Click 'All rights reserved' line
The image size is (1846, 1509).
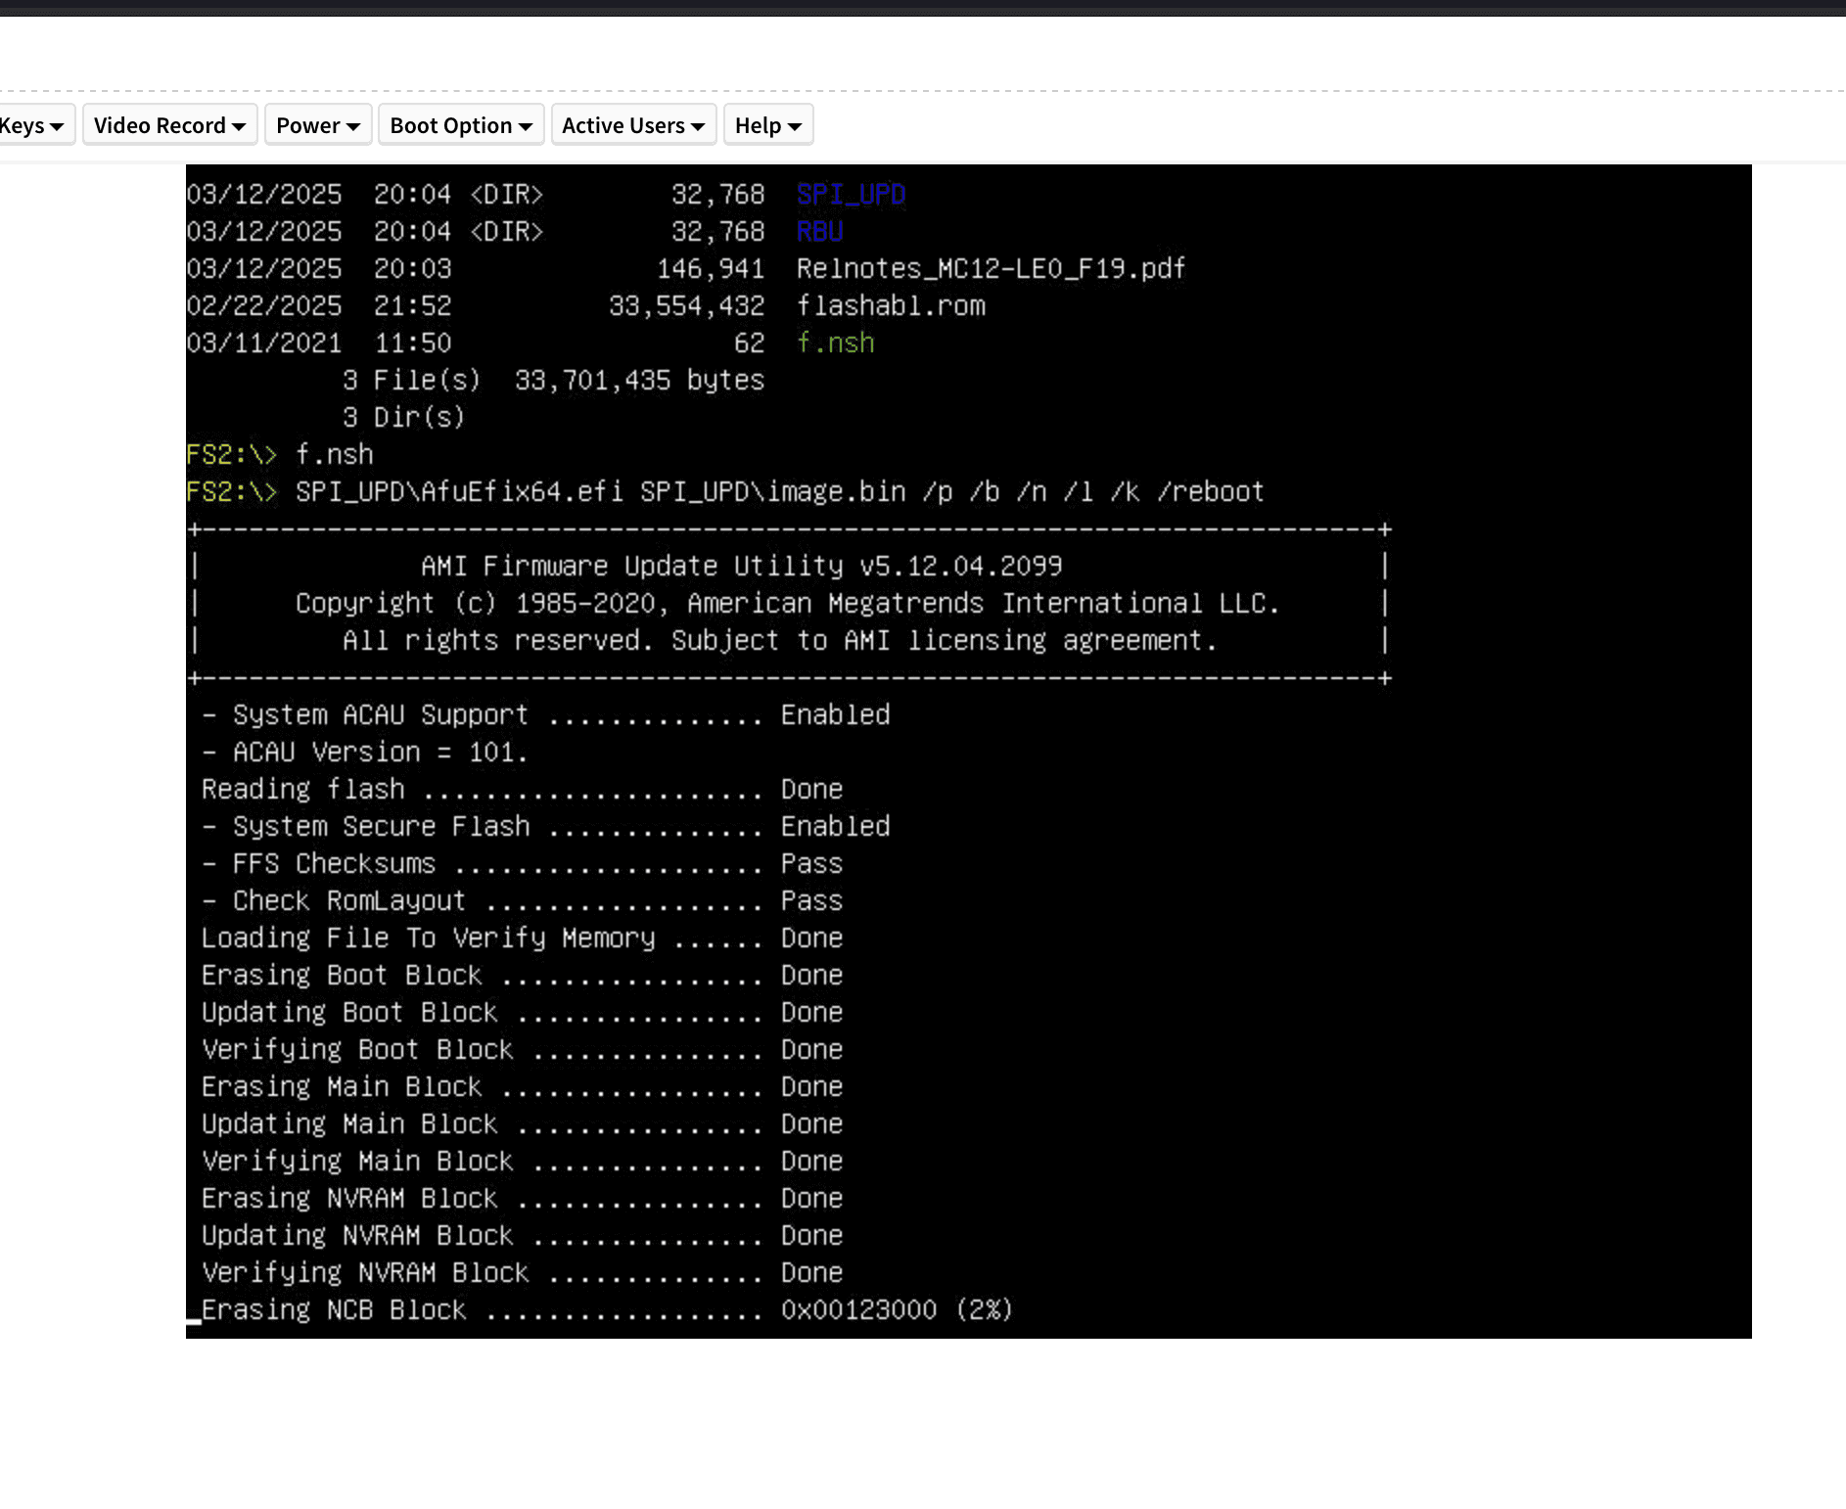(x=780, y=641)
